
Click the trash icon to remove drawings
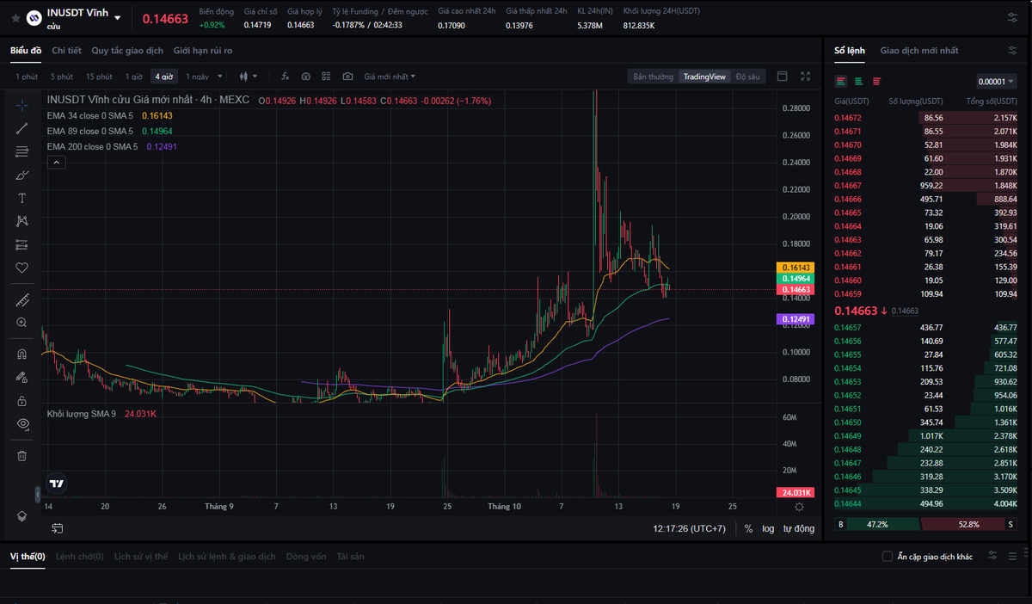(21, 455)
